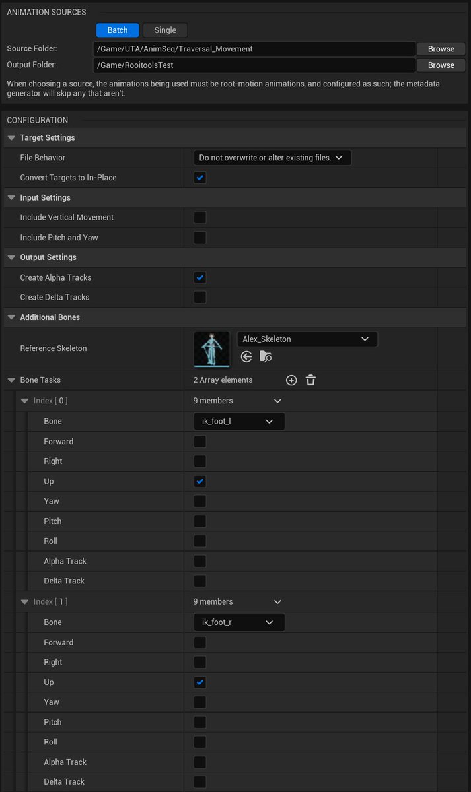Uncheck Up for the ik_foot_l bone

click(199, 481)
